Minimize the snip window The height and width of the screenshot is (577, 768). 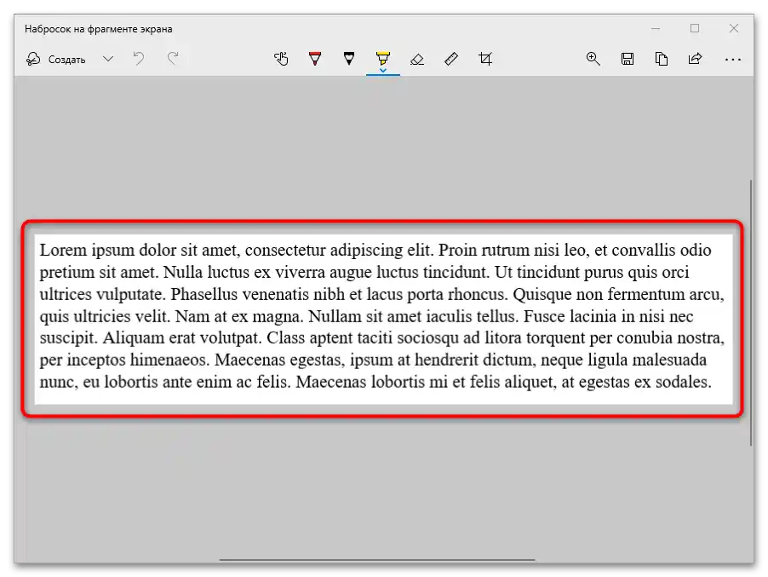tap(656, 28)
